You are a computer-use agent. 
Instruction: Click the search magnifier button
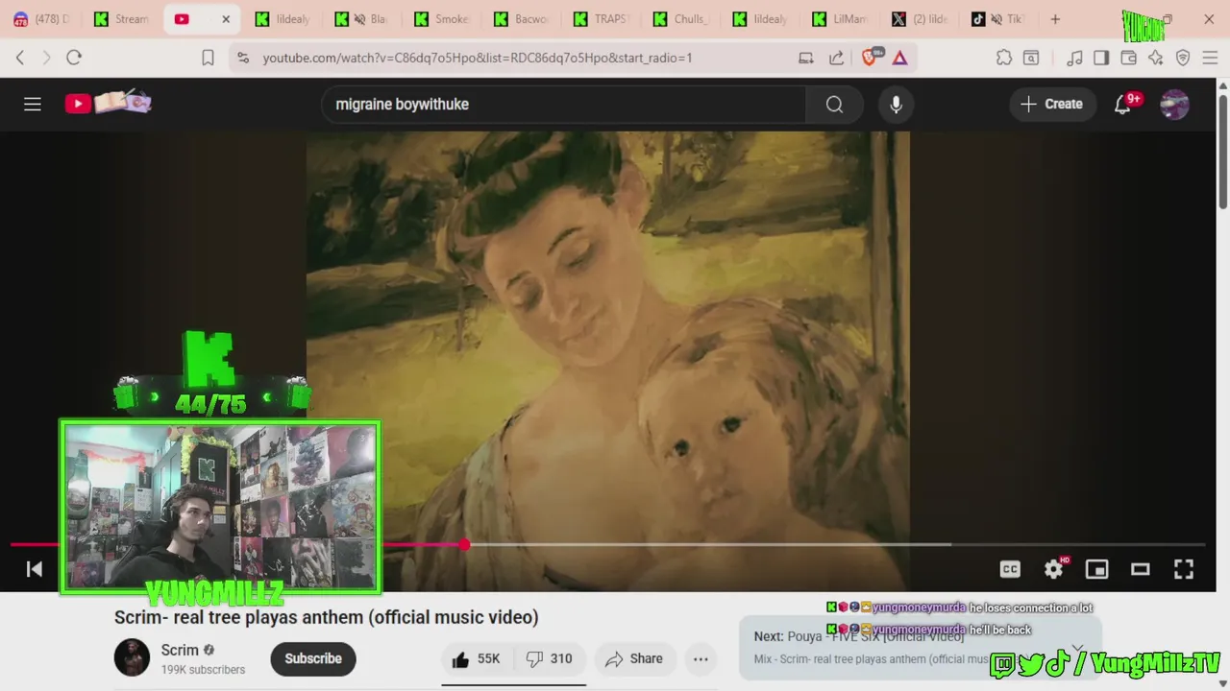coord(834,104)
